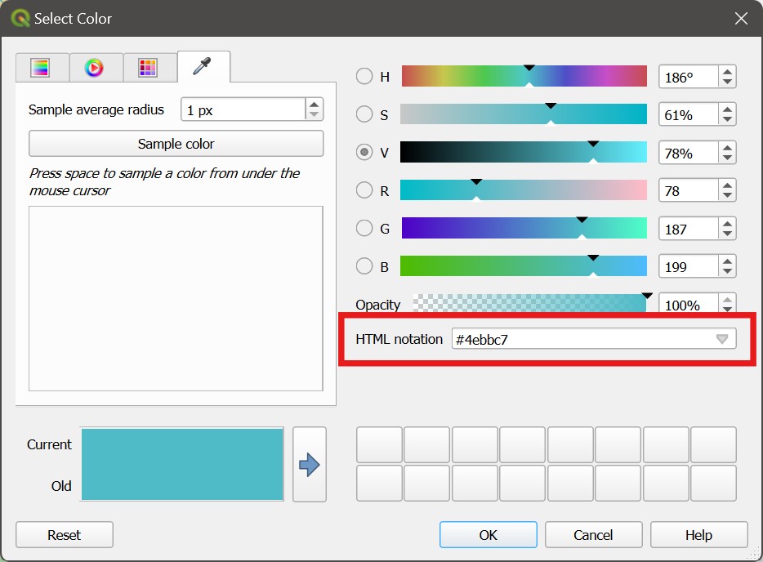
Task: Decrease the opacity with down arrow
Action: (x=727, y=309)
